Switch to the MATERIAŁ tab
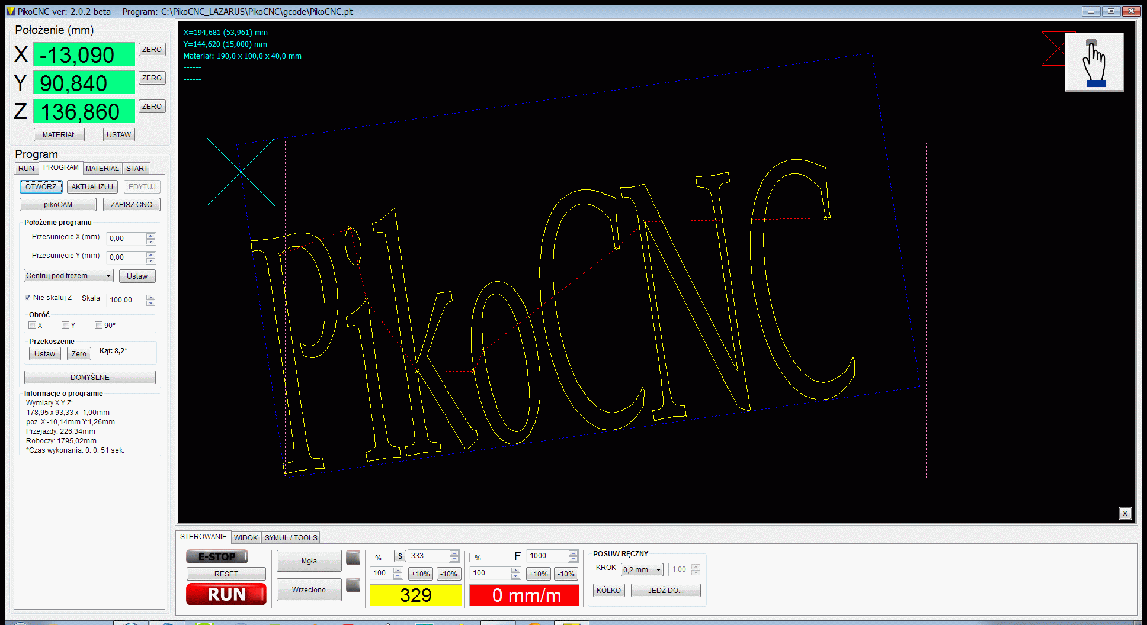The height and width of the screenshot is (625, 1147). point(102,169)
